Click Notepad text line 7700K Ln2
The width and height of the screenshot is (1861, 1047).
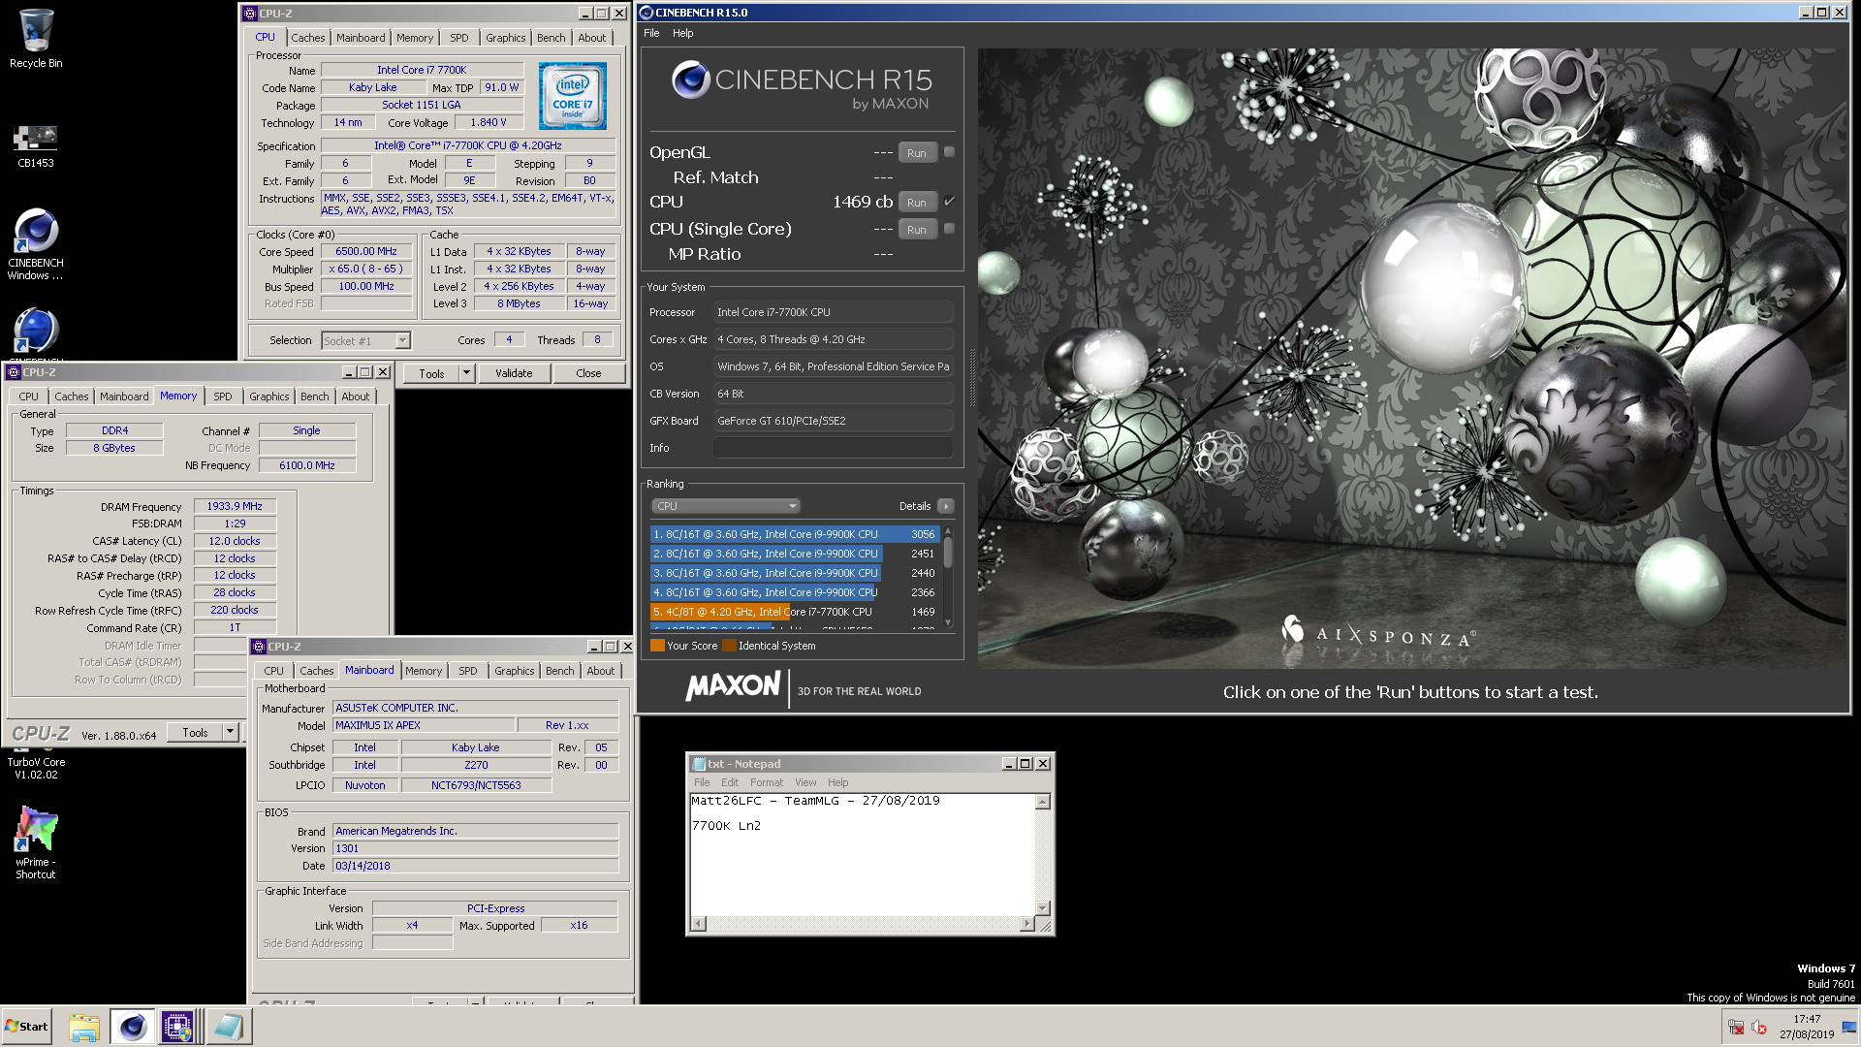(x=726, y=826)
